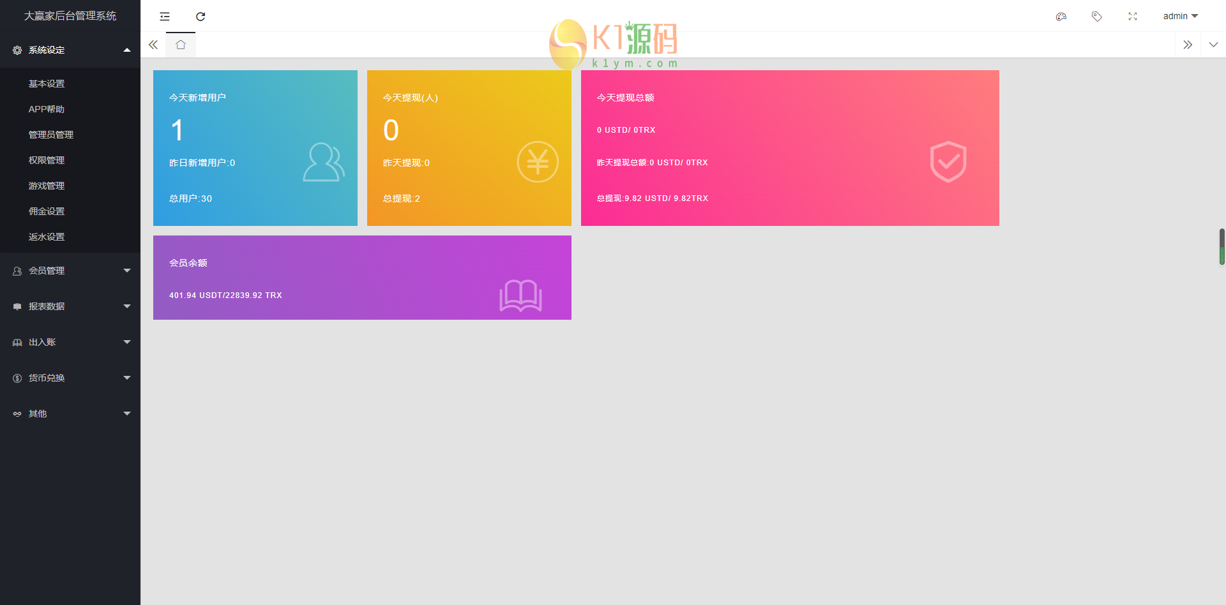The height and width of the screenshot is (605, 1226).
Task: Click the 会员余额 card title
Action: coord(188,263)
